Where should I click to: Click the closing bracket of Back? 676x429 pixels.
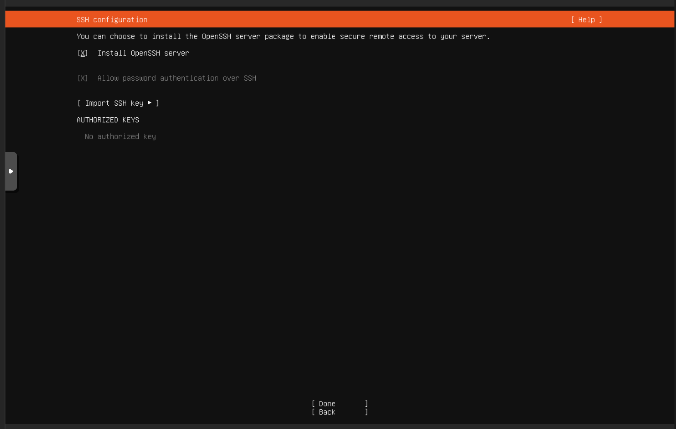point(367,412)
